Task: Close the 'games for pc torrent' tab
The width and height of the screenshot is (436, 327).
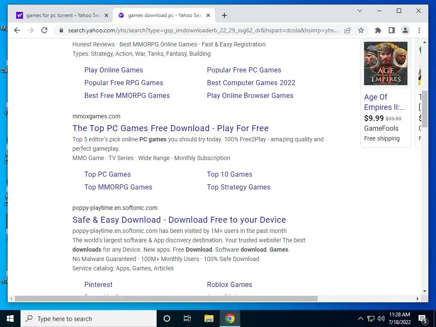Action: [x=106, y=15]
